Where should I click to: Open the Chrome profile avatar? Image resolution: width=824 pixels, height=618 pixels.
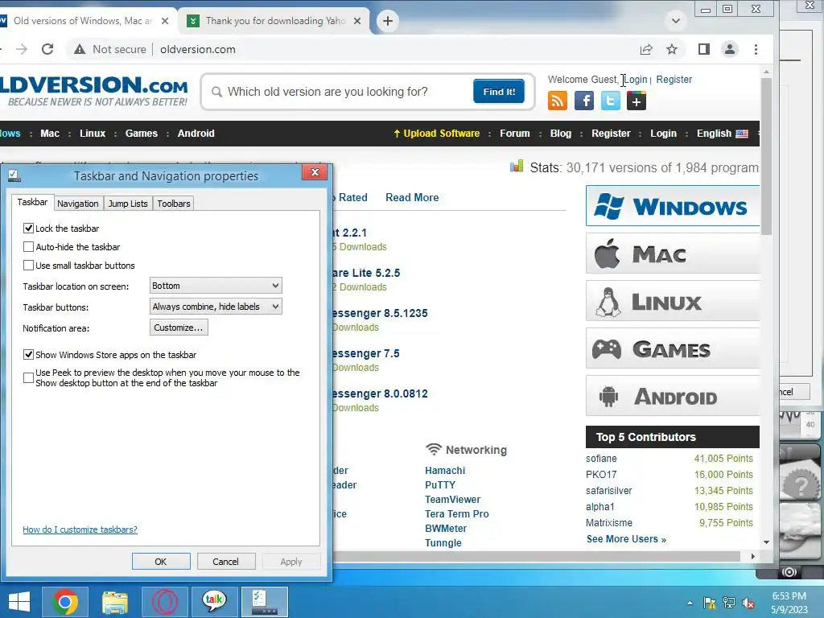(x=729, y=49)
